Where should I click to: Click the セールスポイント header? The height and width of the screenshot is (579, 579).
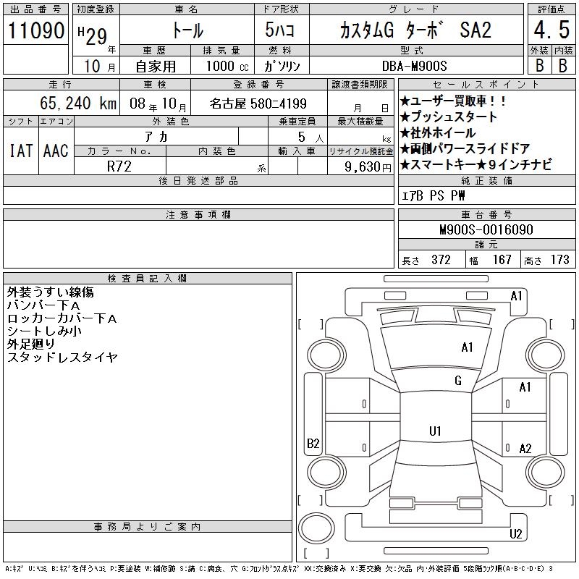coord(486,85)
